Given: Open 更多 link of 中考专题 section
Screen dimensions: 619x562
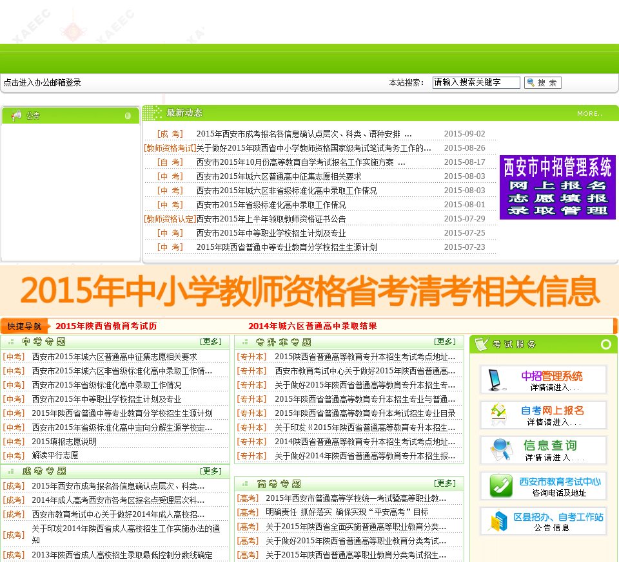Looking at the screenshot, I should click(211, 341).
